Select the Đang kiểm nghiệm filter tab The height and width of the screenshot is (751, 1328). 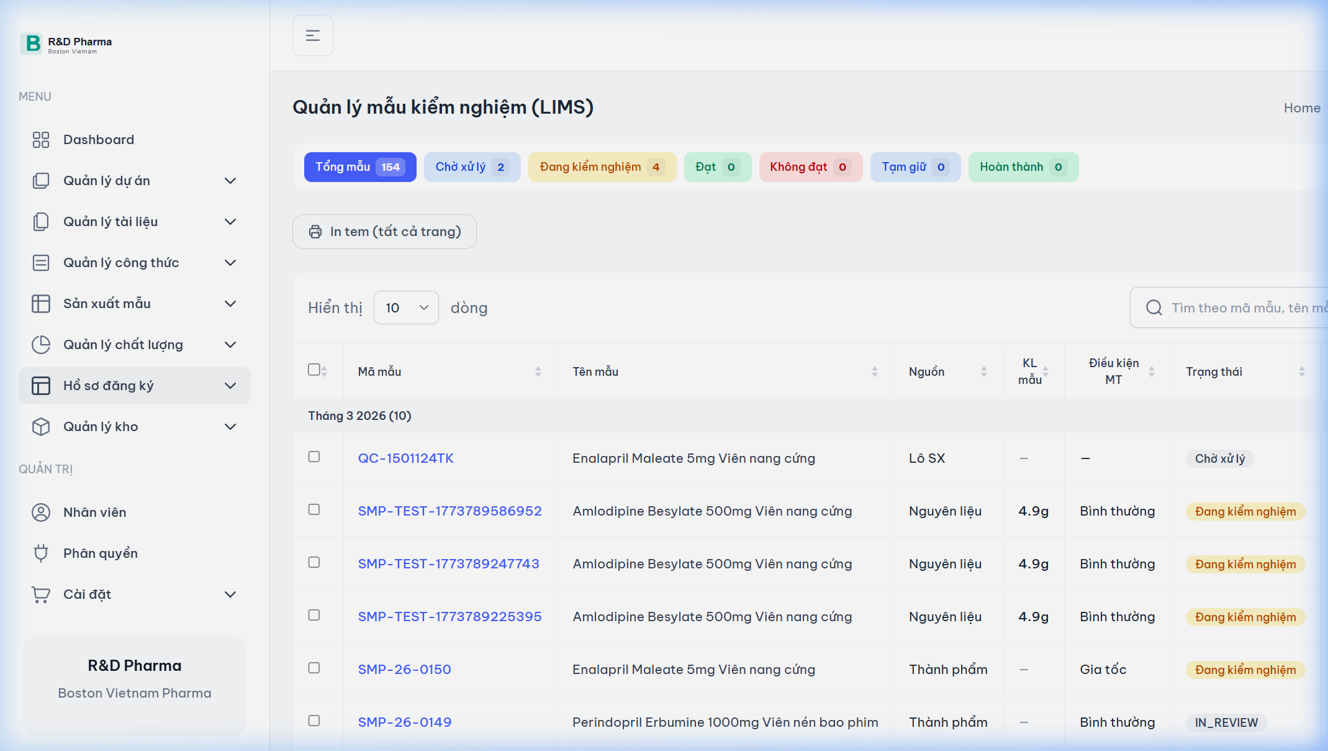point(602,167)
